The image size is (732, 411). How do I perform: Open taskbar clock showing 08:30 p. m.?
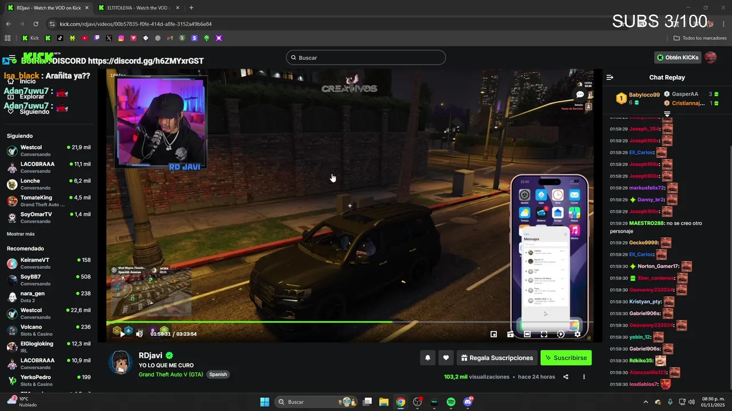click(x=713, y=402)
